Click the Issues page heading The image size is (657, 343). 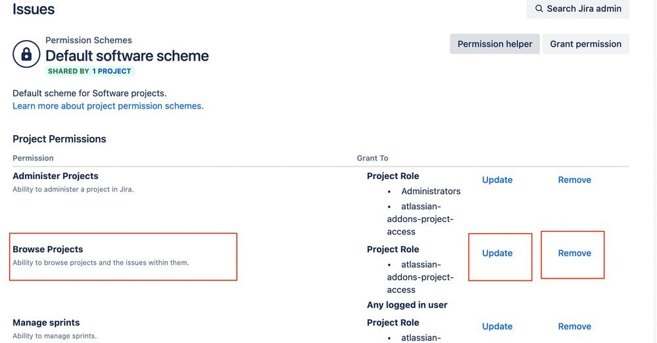point(34,9)
